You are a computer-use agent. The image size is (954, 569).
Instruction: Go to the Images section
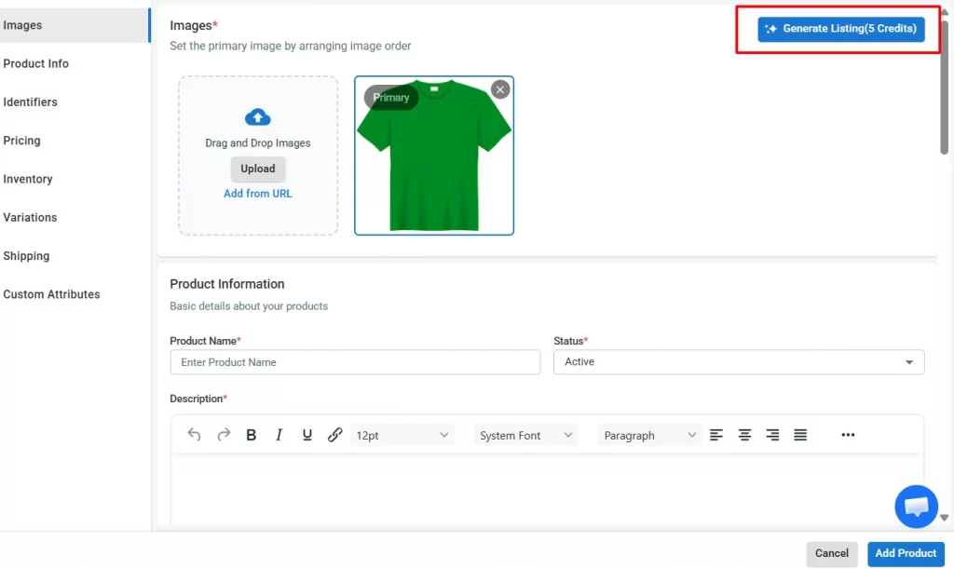point(75,25)
